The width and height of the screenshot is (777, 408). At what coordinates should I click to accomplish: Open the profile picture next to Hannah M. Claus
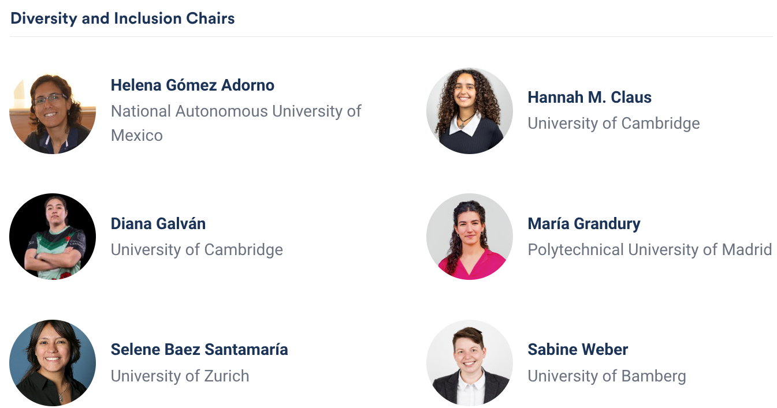[469, 111]
